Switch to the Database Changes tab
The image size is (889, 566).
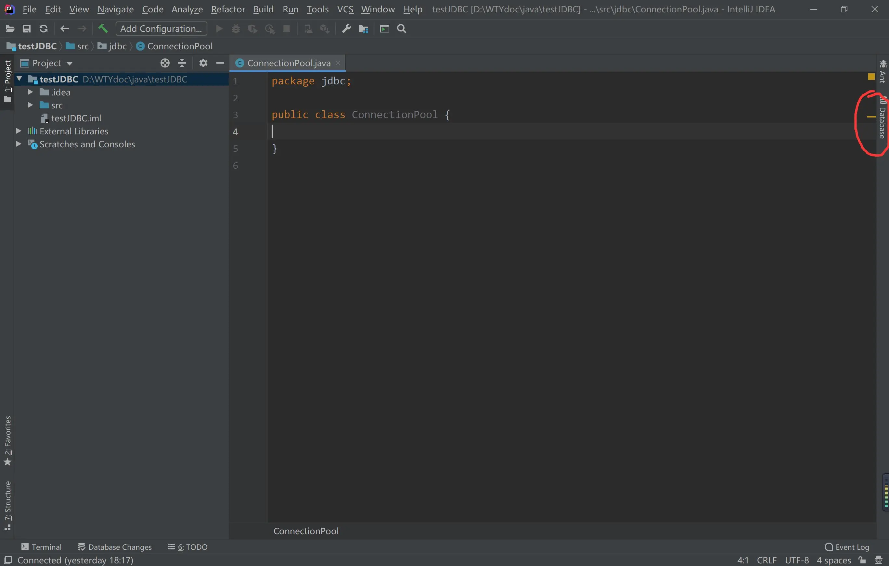click(x=115, y=547)
